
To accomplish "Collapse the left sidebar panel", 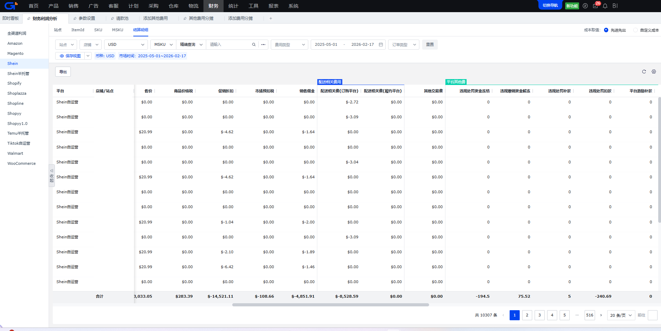I will click(x=52, y=176).
